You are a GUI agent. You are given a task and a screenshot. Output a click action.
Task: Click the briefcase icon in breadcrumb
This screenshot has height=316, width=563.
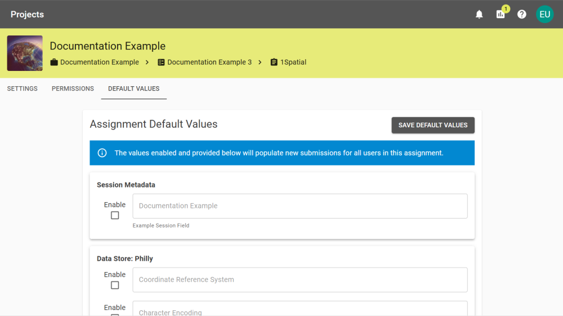[54, 62]
